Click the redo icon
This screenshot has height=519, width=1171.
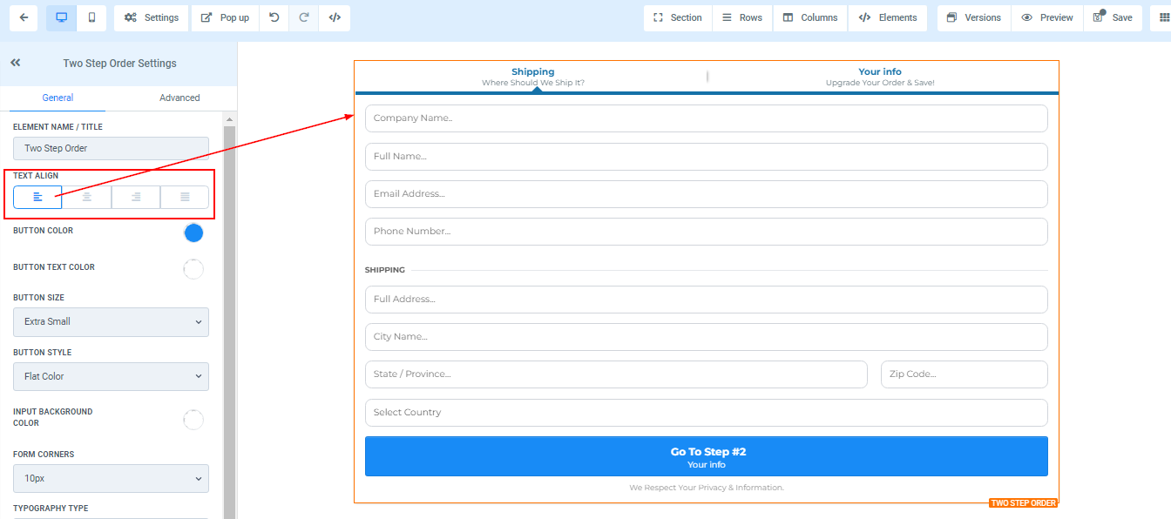304,17
